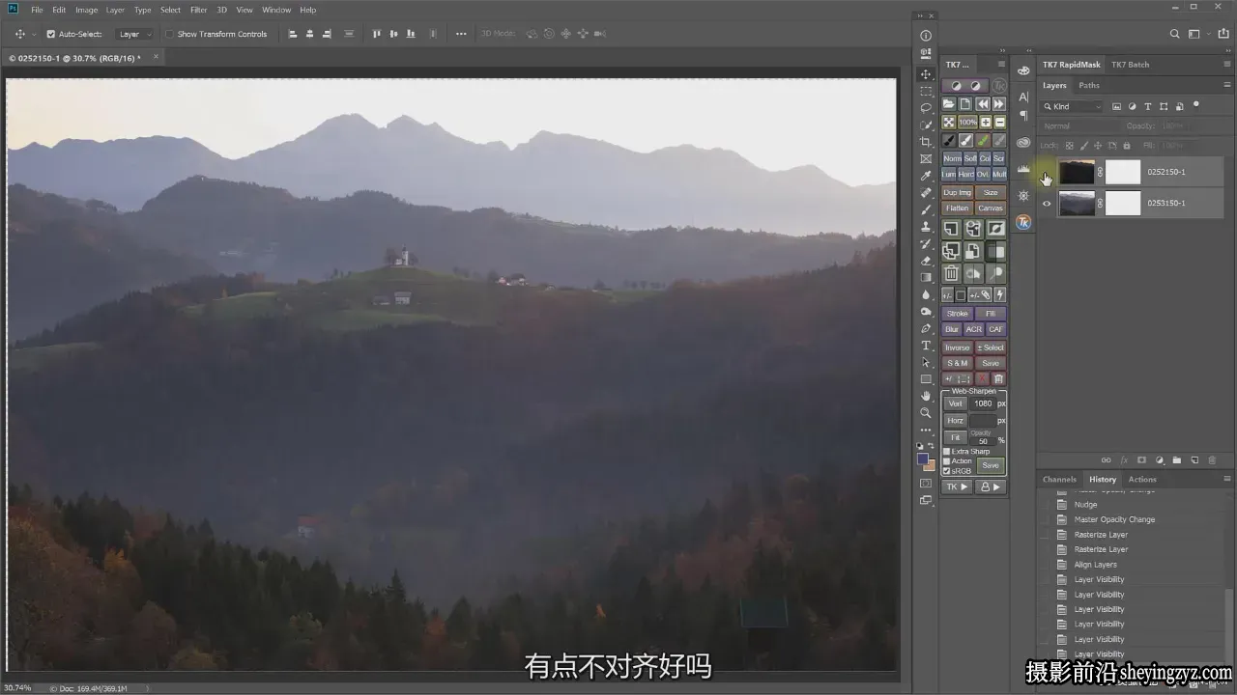Viewport: 1237px width, 695px height.
Task: Select the Pen tool
Action: pyautogui.click(x=926, y=328)
